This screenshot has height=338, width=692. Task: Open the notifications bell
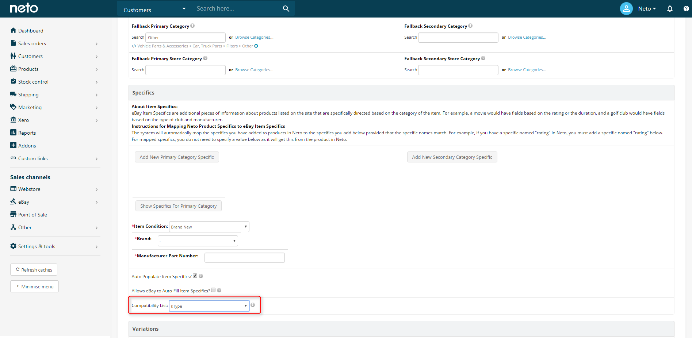pos(670,8)
